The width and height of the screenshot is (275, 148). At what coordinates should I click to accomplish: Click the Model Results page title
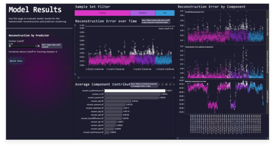(x=35, y=10)
